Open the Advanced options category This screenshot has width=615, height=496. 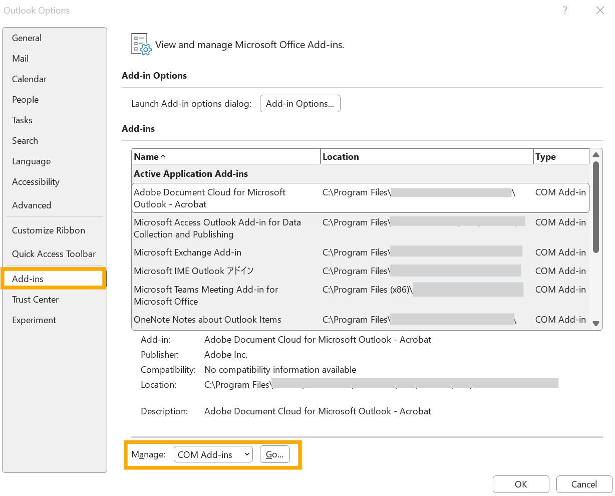55,205
